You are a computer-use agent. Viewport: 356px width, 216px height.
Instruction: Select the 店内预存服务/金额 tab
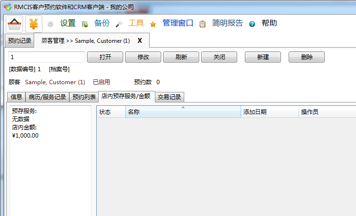[126, 96]
